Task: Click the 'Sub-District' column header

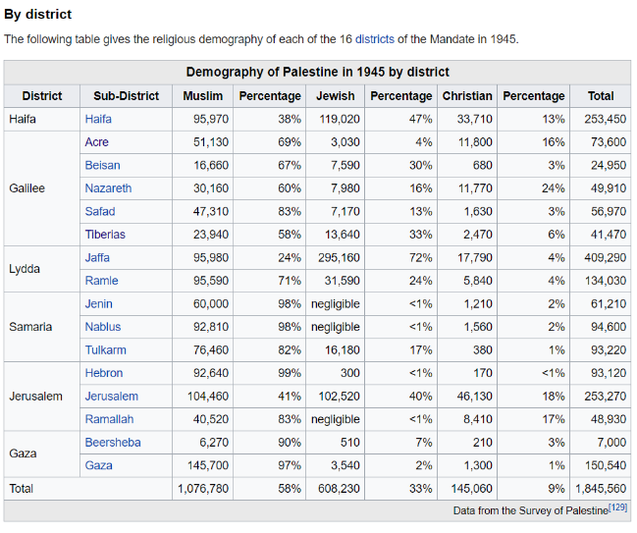Action: tap(126, 96)
